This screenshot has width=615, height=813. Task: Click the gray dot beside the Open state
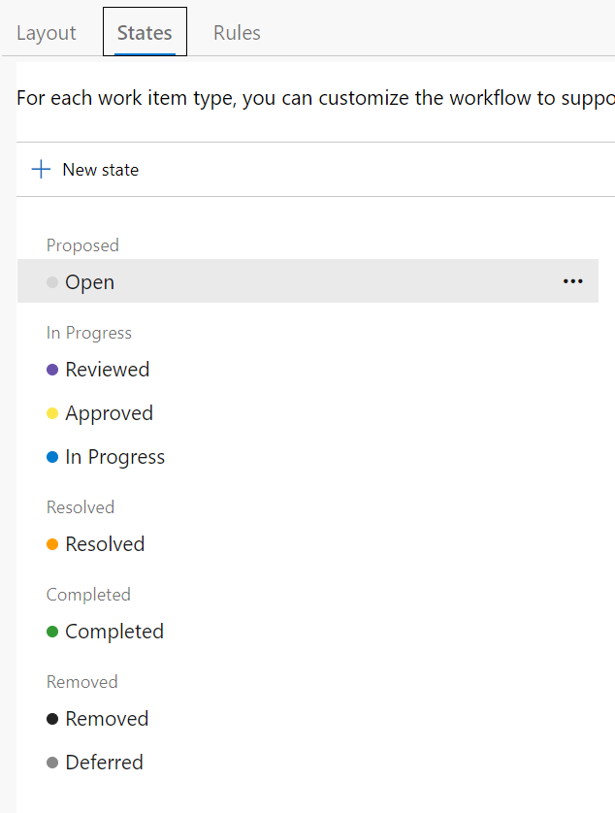51,281
